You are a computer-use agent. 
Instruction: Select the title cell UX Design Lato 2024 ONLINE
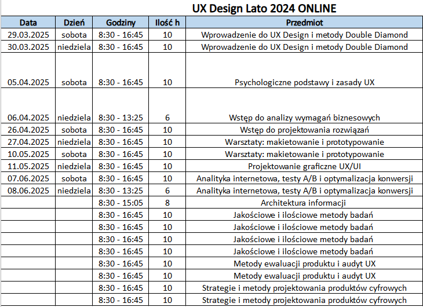(x=264, y=8)
